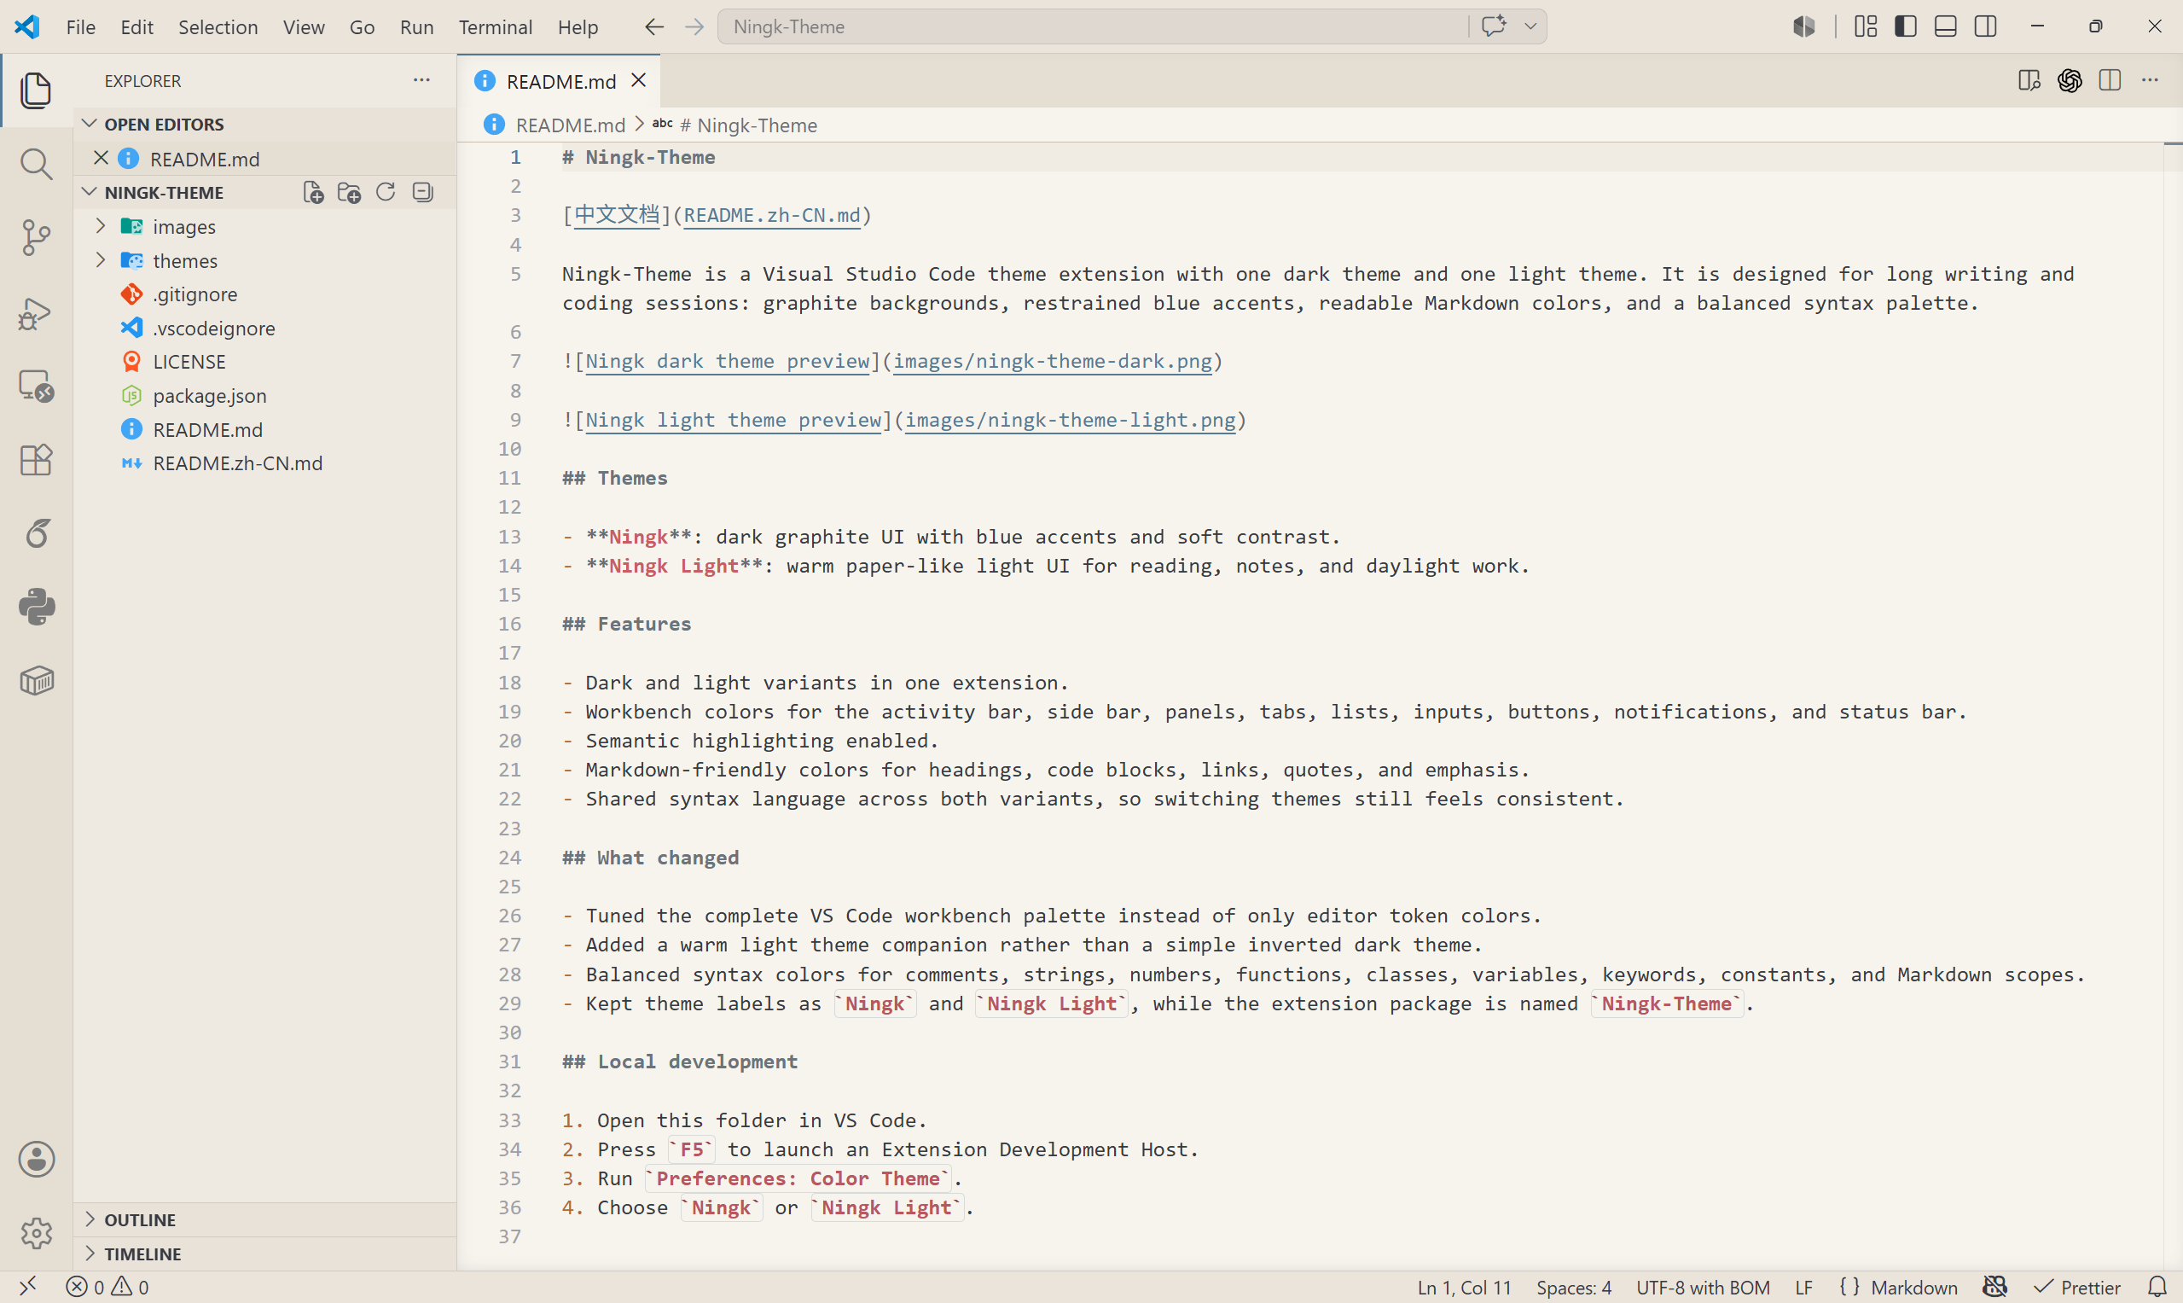
Task: Click the ChatGPT/Codex icon in editor toolbar
Action: 2070,80
